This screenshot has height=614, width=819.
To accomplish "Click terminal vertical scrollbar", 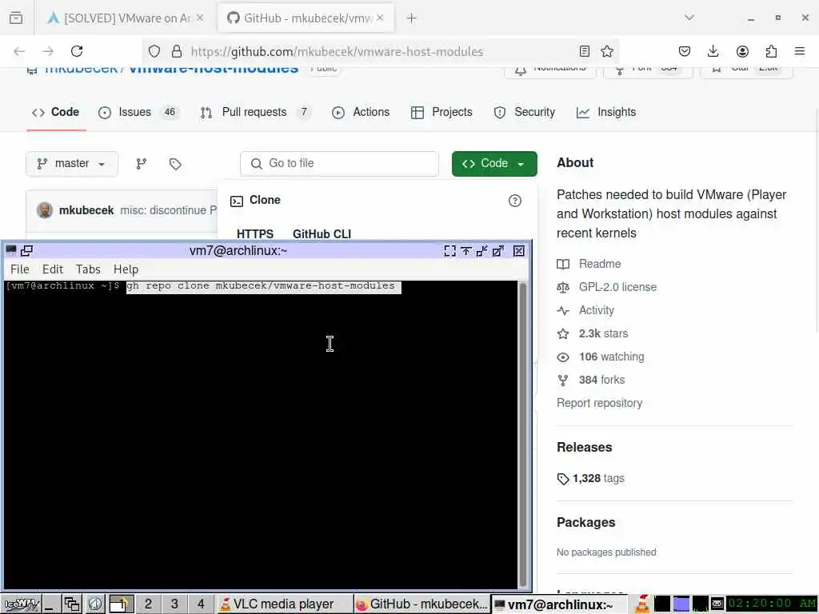I will [523, 434].
